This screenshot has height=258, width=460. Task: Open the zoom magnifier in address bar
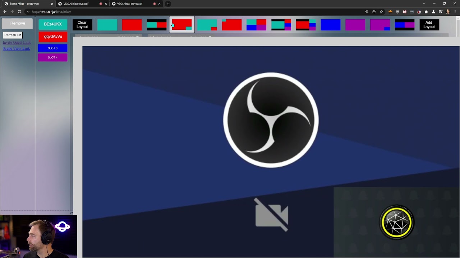367,12
